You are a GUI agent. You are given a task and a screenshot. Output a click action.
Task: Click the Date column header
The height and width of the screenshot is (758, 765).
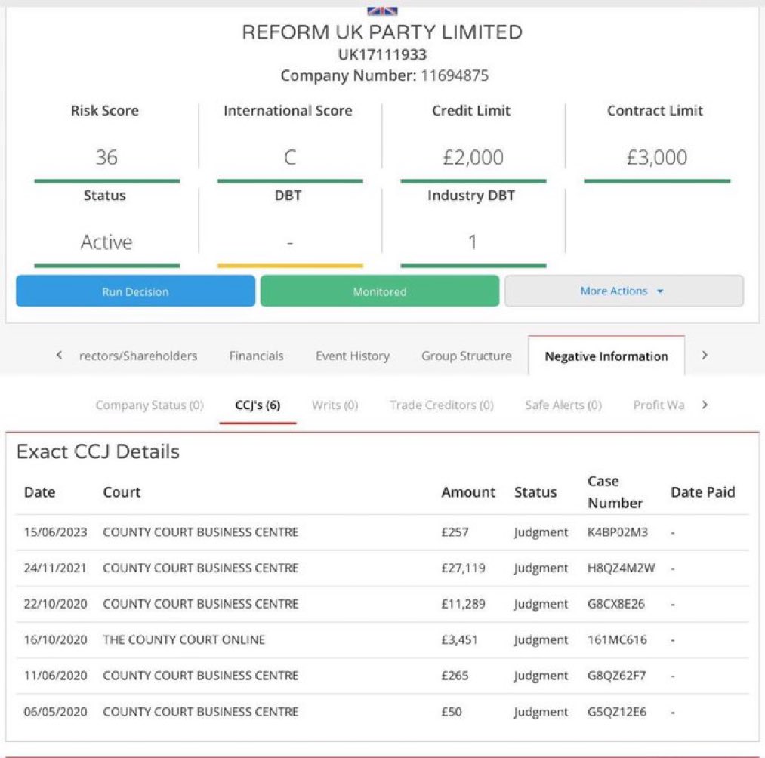(39, 492)
